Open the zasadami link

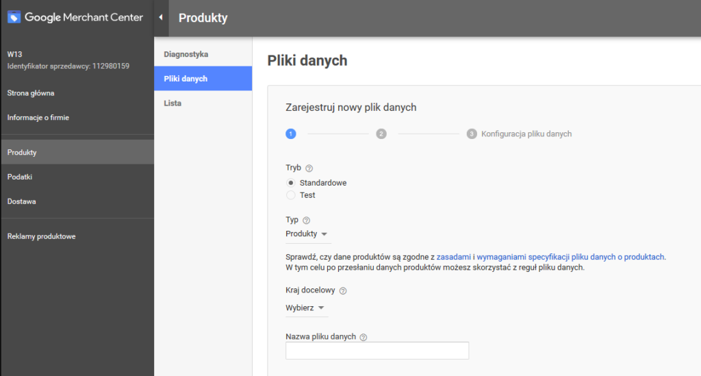453,257
